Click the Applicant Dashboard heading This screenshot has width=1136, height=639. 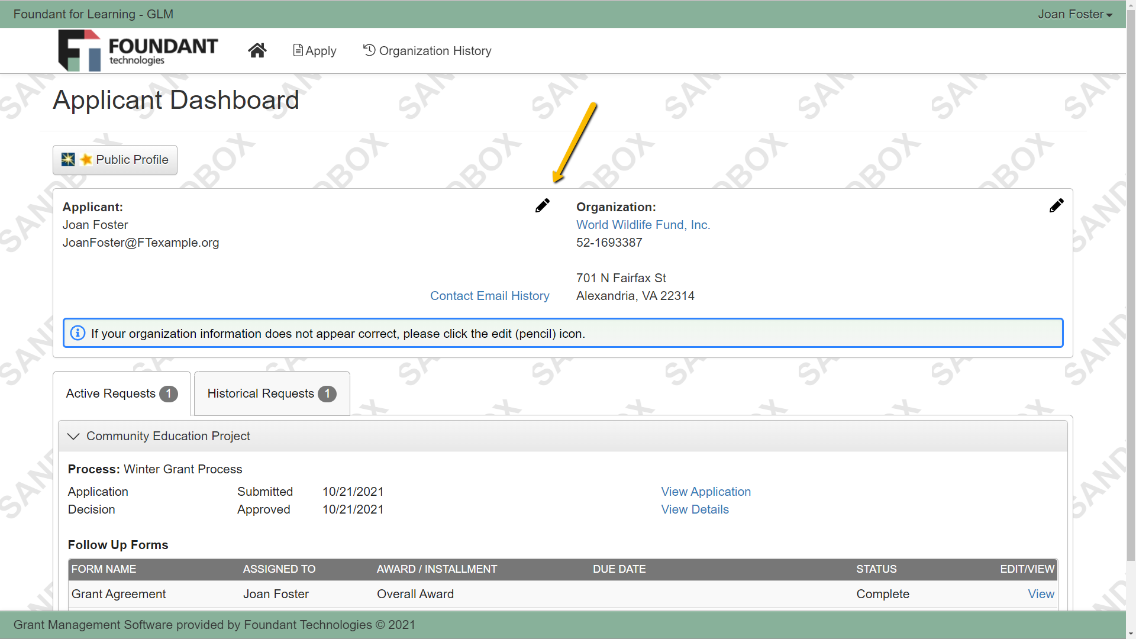coord(176,100)
